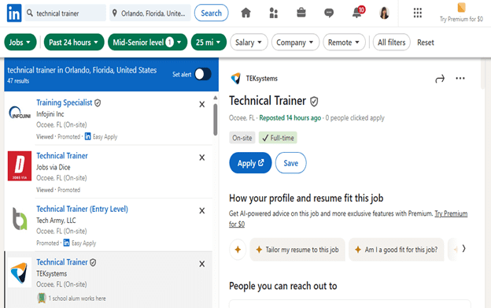491x308 pixels.
Task: Go to the Home feed icon
Action: 245,13
